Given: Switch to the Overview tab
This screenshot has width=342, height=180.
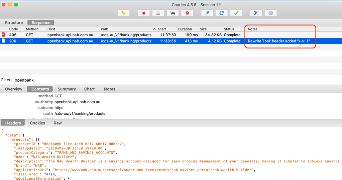Looking at the screenshot, I should (x=14, y=89).
